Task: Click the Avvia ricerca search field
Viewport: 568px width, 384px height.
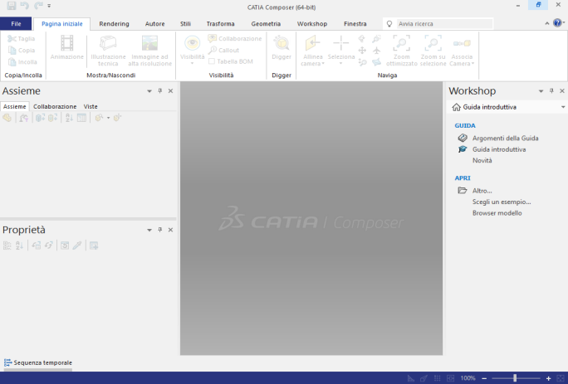Action: pos(444,24)
